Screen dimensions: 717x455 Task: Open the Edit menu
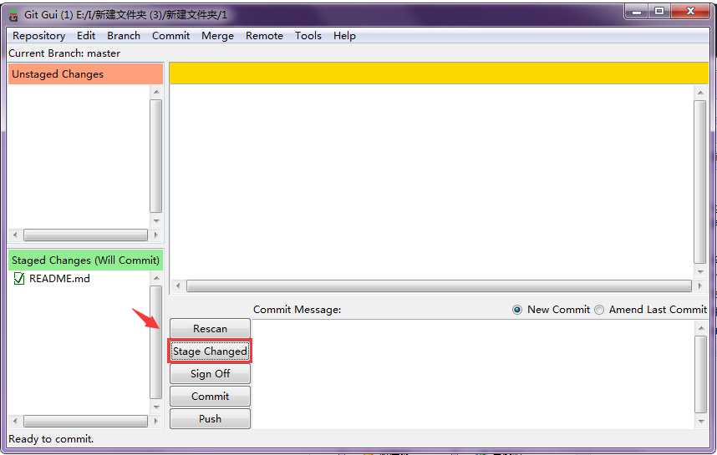[x=86, y=36]
